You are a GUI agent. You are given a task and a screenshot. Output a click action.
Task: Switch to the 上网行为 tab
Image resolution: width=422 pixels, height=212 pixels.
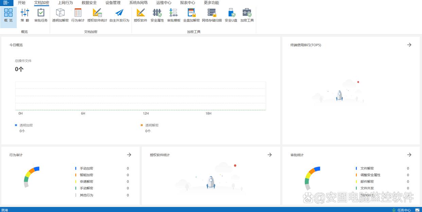coord(65,3)
